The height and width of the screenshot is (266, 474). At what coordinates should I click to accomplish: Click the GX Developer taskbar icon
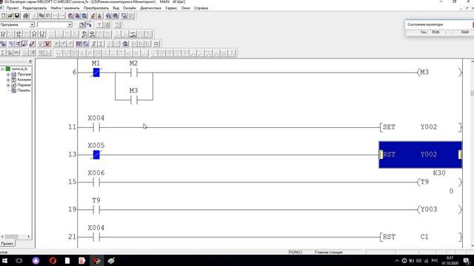97,261
